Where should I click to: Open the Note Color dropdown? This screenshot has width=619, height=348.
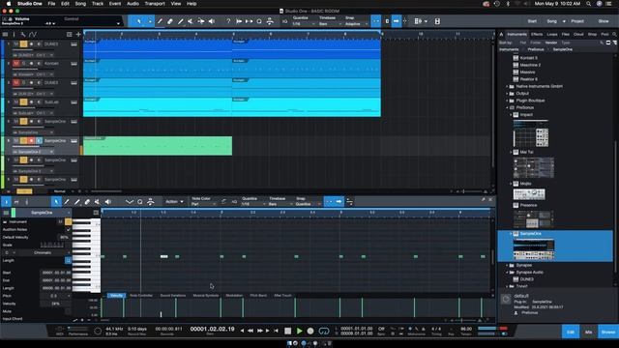204,204
